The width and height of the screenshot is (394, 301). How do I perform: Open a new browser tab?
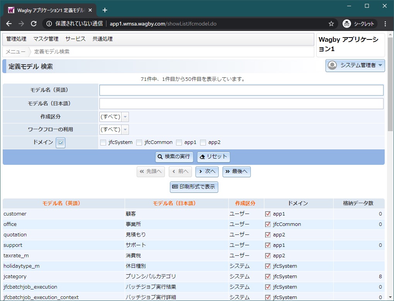[x=105, y=10]
